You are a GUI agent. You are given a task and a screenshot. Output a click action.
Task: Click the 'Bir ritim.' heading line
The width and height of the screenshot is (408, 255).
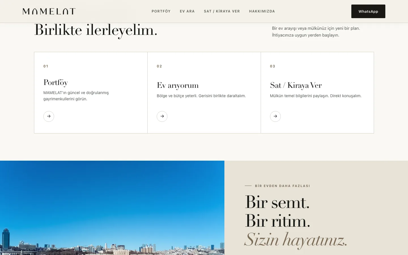point(277,221)
